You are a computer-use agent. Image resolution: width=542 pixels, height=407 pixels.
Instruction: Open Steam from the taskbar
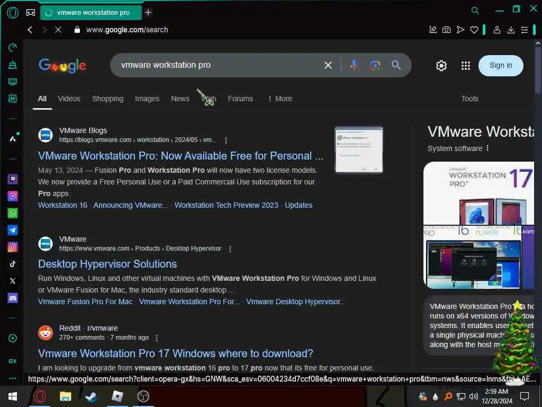(91, 396)
